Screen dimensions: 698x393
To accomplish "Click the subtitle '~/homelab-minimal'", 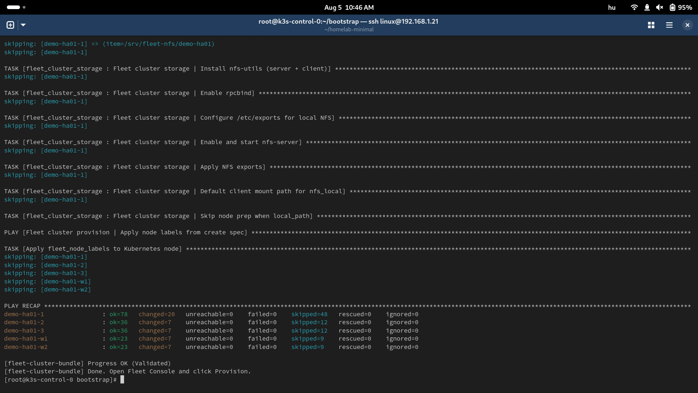I will (349, 29).
